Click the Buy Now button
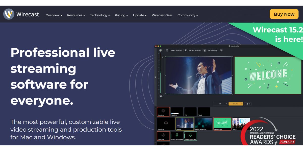 (x=284, y=14)
